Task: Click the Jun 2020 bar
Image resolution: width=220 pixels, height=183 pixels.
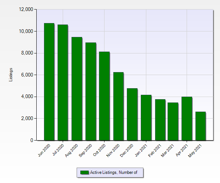Action: point(49,82)
